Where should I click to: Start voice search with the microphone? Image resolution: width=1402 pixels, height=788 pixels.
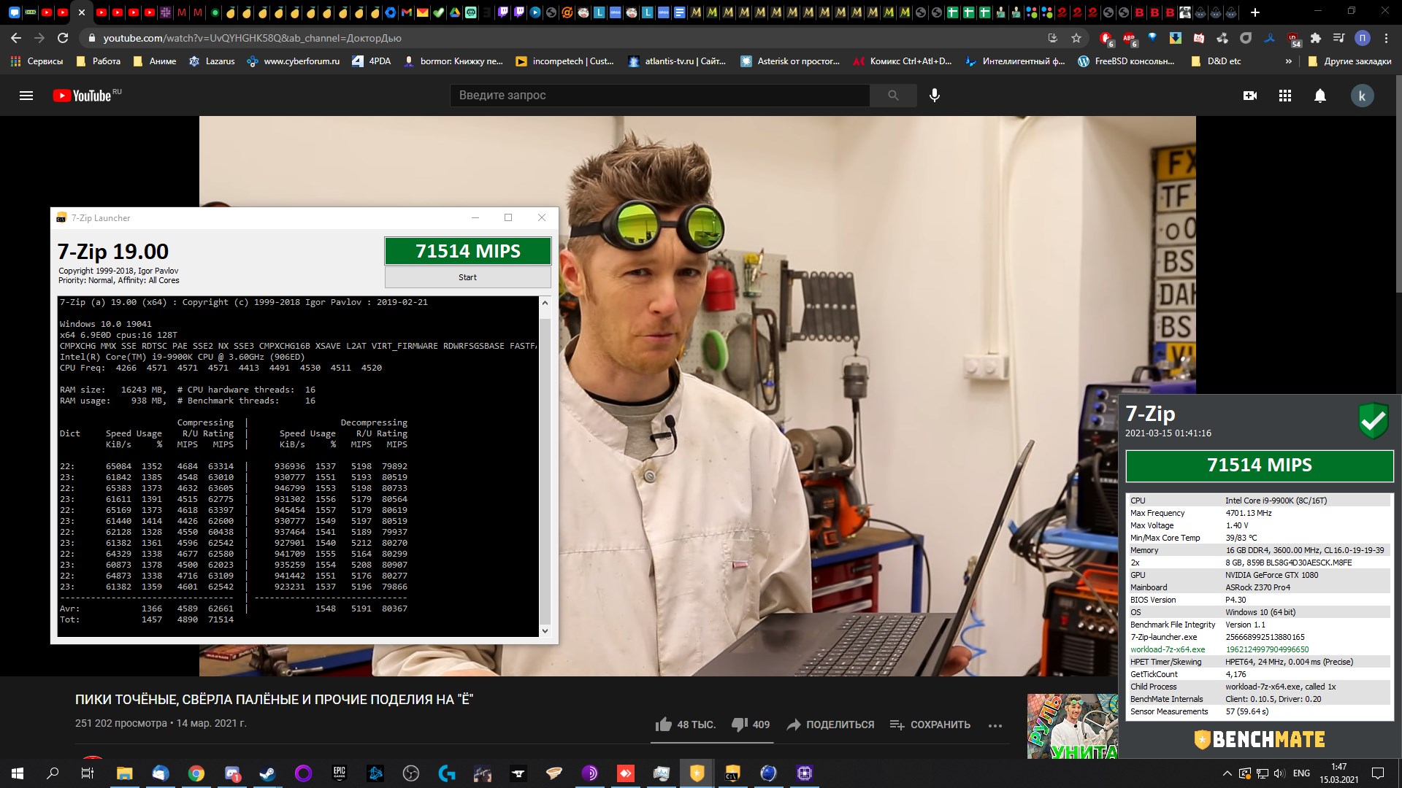coord(935,96)
